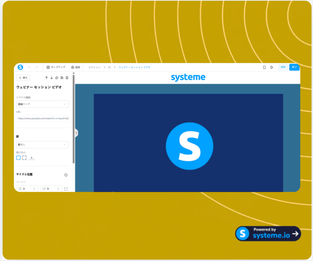Select 行 breadcrumb item
This screenshot has height=261, width=313.
109,67
